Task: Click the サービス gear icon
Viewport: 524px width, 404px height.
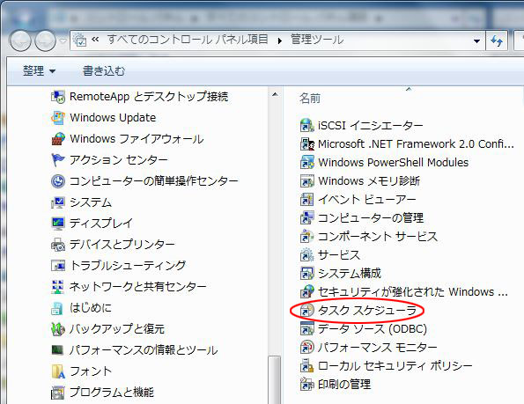Action: (306, 254)
